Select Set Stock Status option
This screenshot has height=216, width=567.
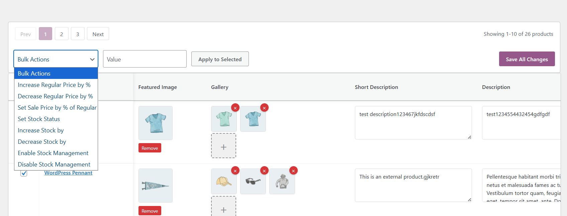click(39, 119)
